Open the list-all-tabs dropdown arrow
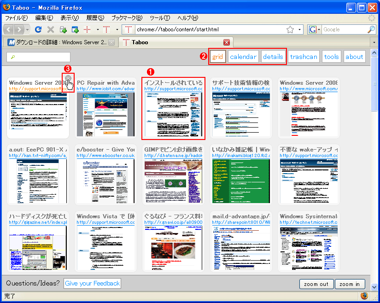This screenshot has width=380, height=303. click(x=374, y=42)
